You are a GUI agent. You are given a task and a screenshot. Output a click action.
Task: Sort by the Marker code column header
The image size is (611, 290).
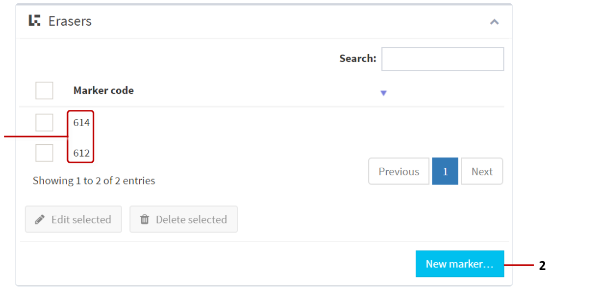pos(104,91)
